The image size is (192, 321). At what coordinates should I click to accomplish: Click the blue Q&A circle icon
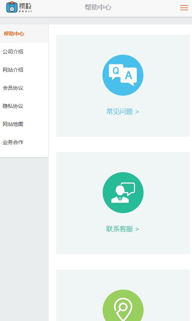(x=123, y=75)
